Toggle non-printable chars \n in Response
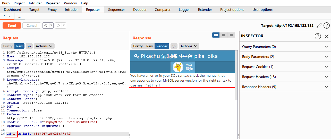This screenshot has height=139, width=331. [174, 46]
